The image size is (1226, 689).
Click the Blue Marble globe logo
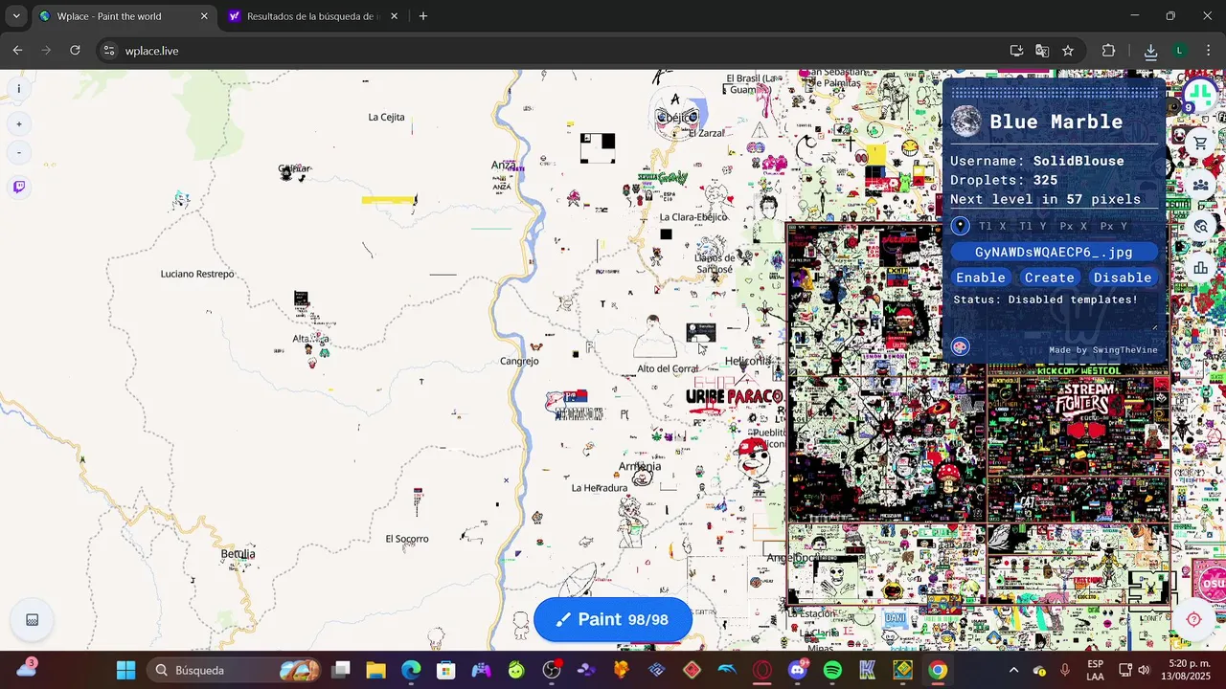pos(966,122)
